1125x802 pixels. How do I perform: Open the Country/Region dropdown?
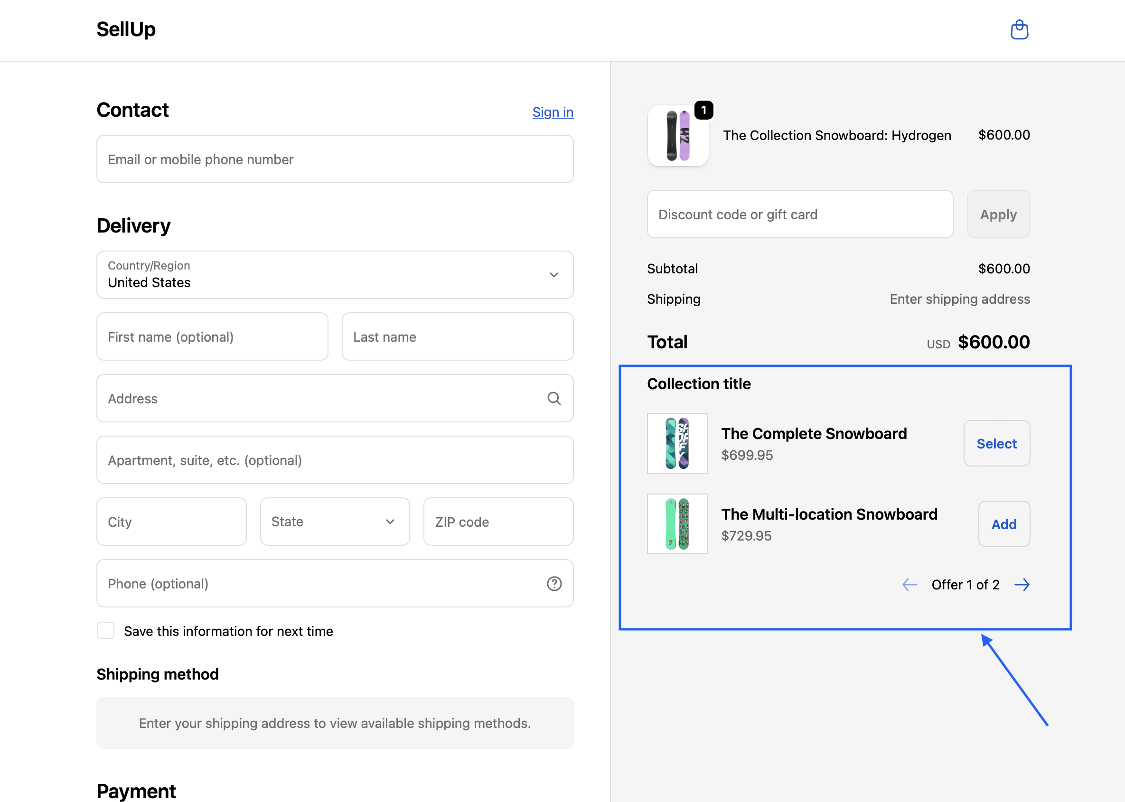click(334, 275)
